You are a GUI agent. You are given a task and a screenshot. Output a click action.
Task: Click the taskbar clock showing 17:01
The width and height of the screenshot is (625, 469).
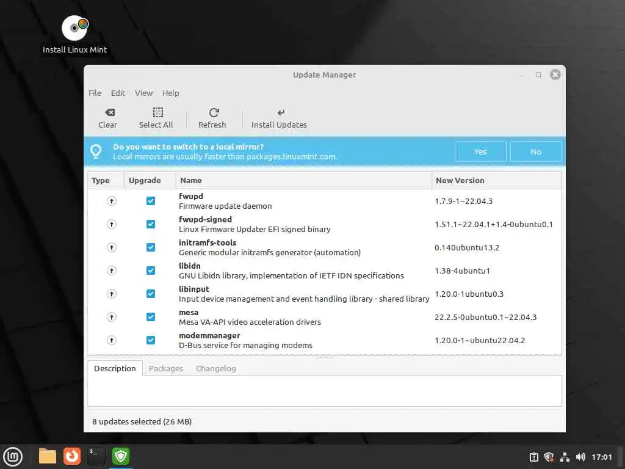pyautogui.click(x=601, y=457)
